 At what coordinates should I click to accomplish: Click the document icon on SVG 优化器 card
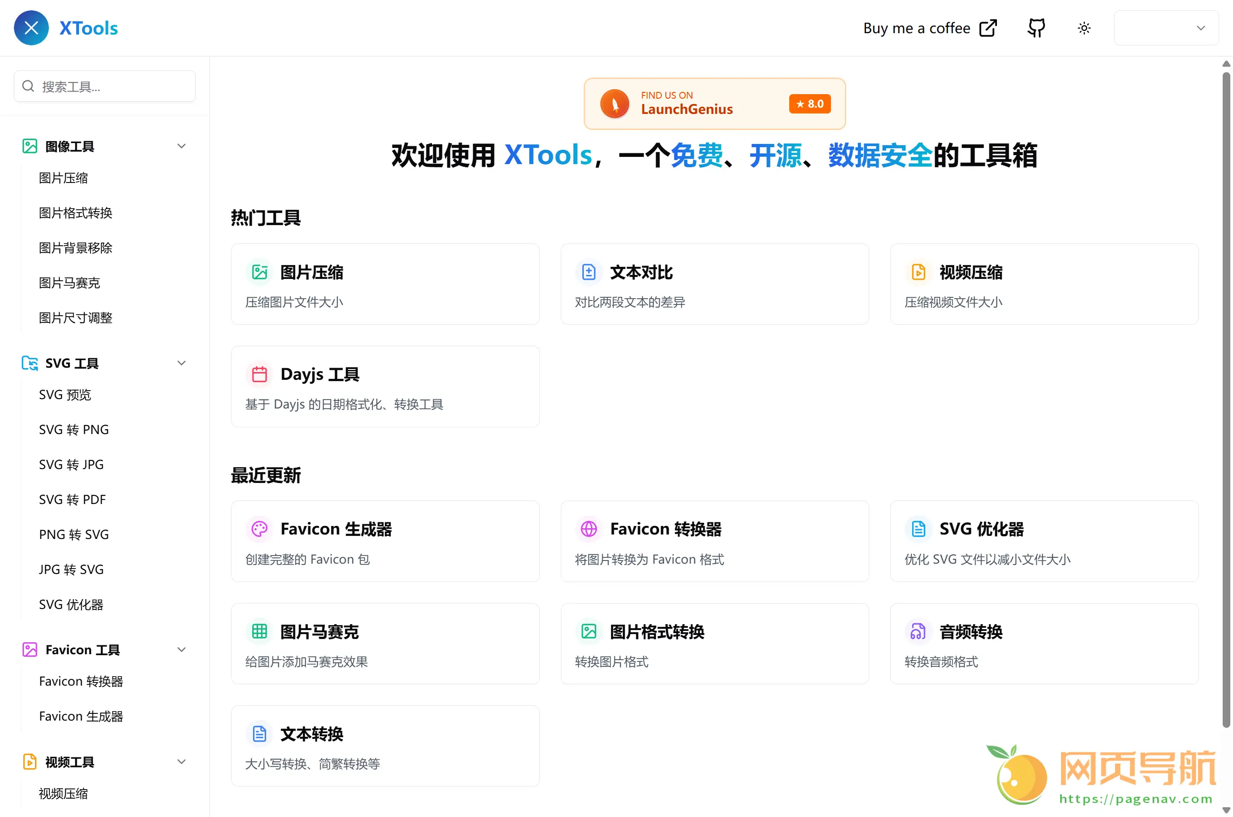pos(918,529)
